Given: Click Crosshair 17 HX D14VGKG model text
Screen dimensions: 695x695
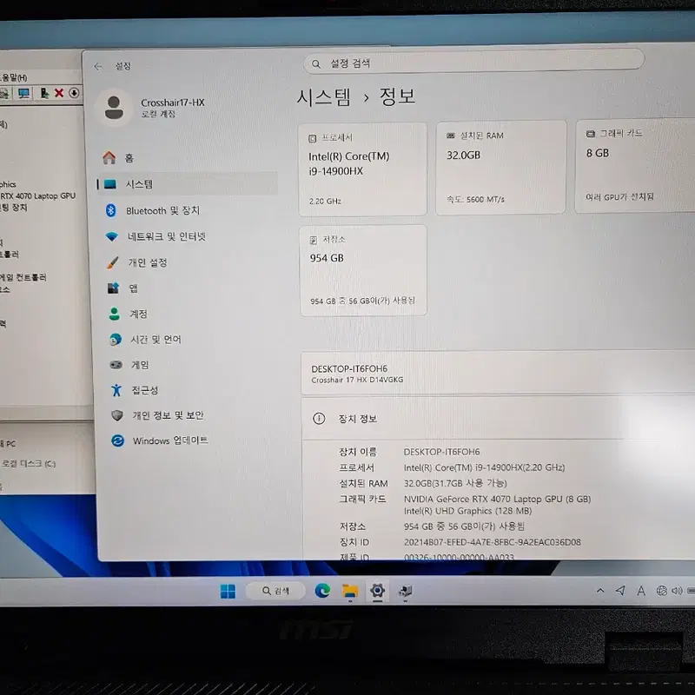Looking at the screenshot, I should (357, 380).
